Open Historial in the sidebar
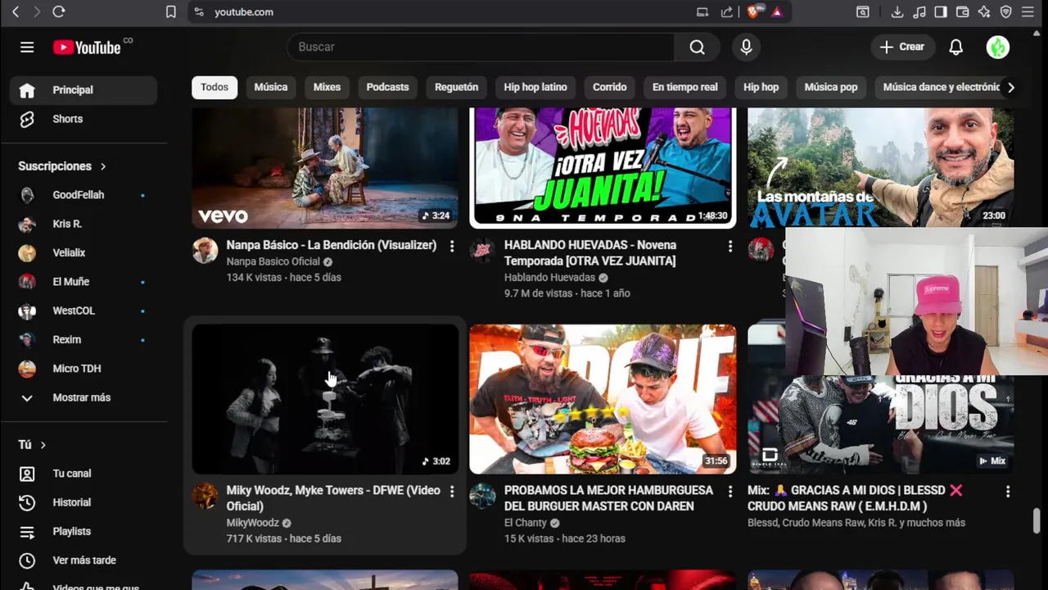This screenshot has height=590, width=1048. click(x=83, y=502)
